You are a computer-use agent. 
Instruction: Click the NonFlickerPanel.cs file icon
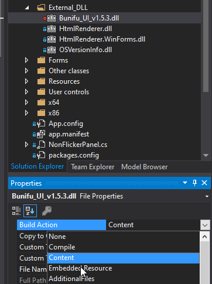tap(41, 145)
